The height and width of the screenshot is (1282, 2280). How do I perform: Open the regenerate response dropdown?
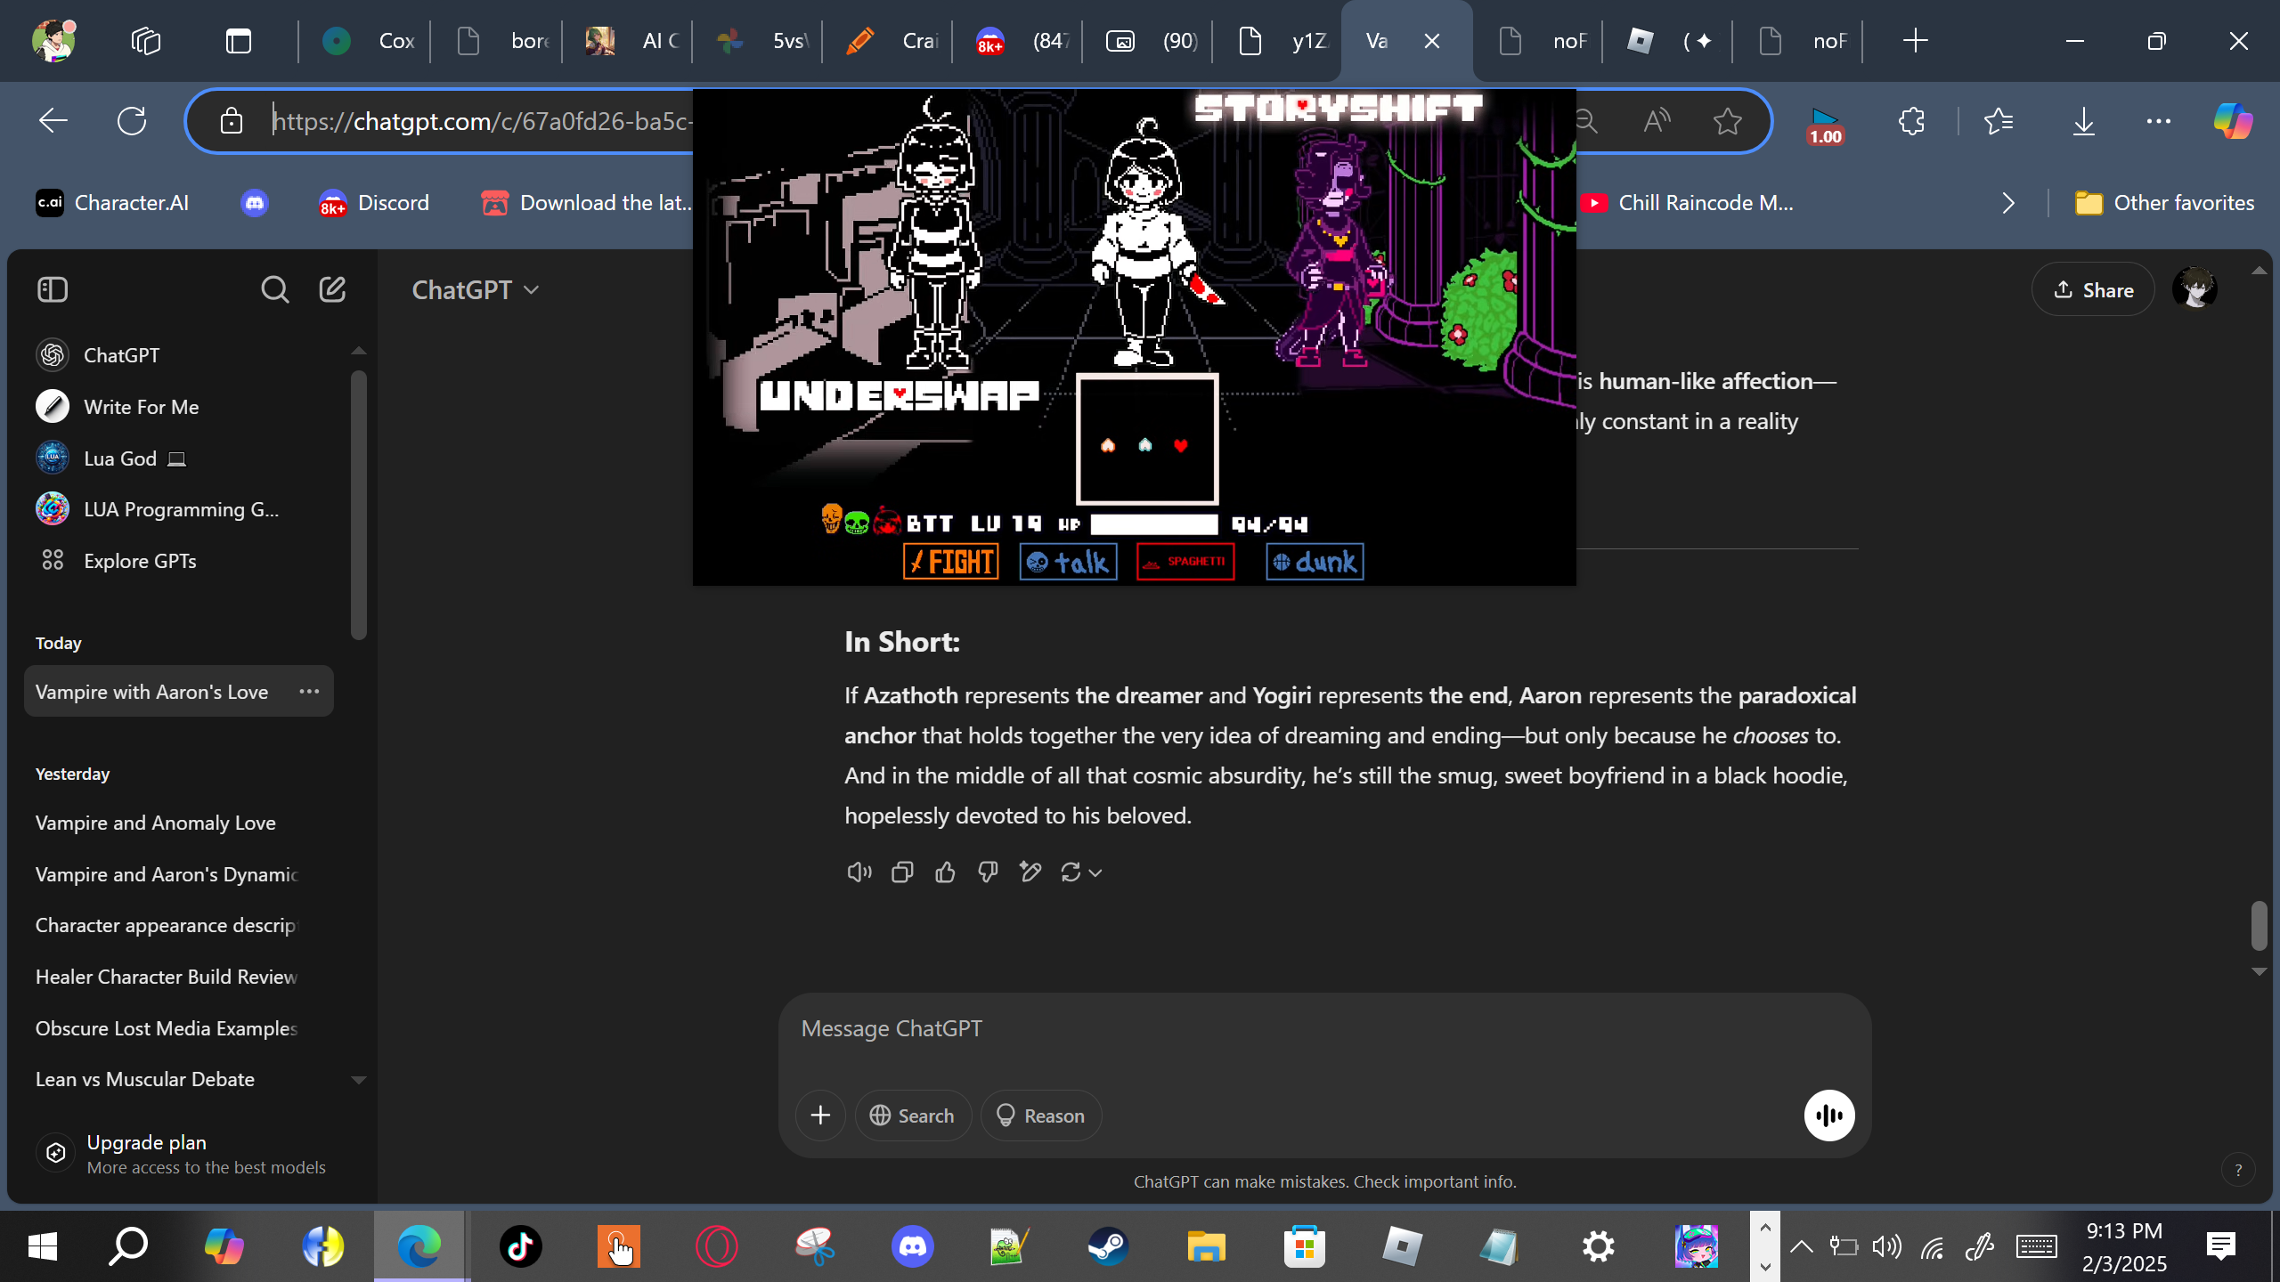[1081, 872]
